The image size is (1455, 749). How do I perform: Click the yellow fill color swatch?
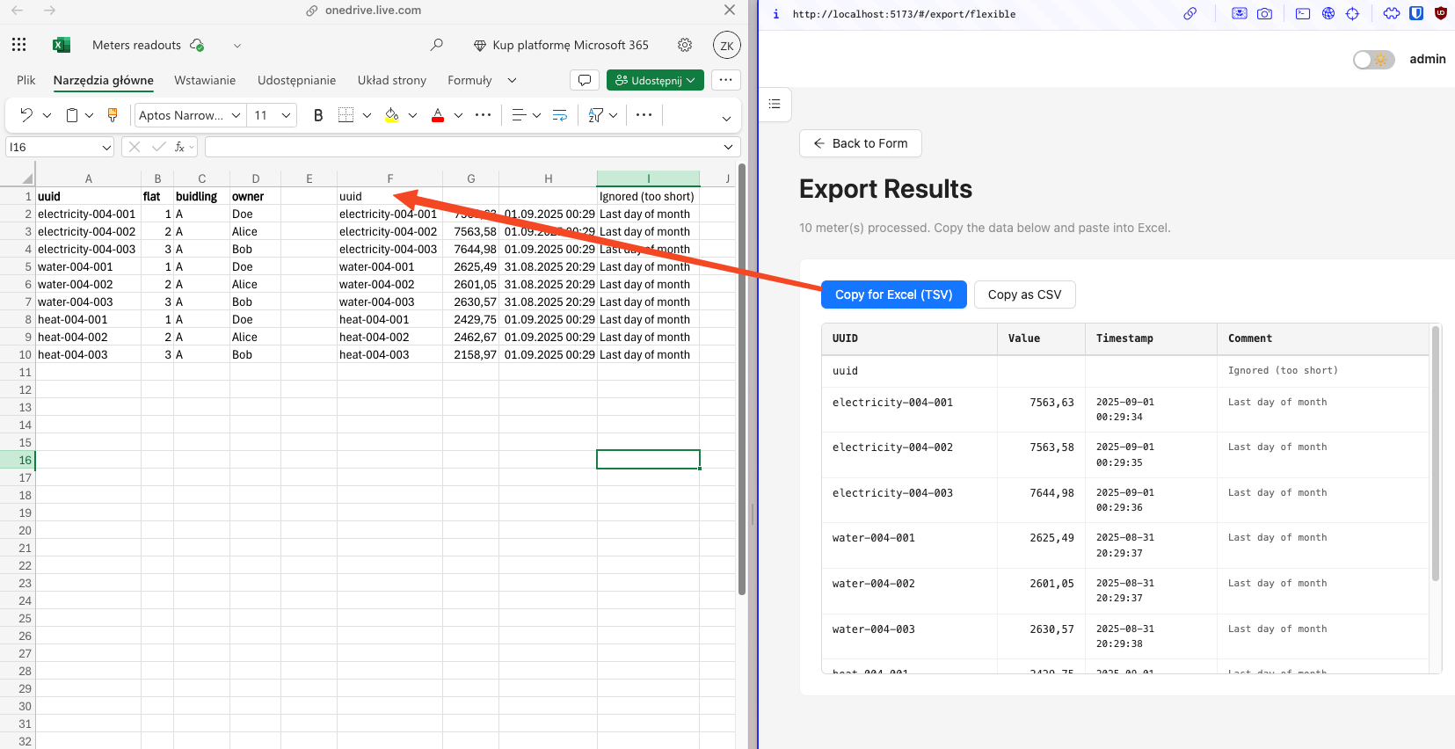click(x=392, y=115)
